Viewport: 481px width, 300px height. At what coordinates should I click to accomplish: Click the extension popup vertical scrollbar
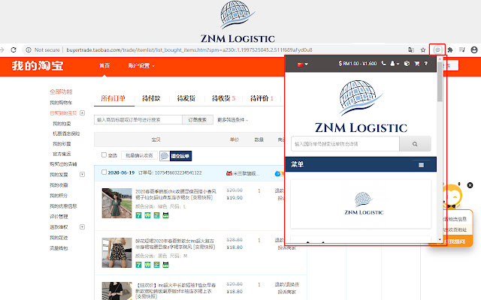[x=440, y=82]
